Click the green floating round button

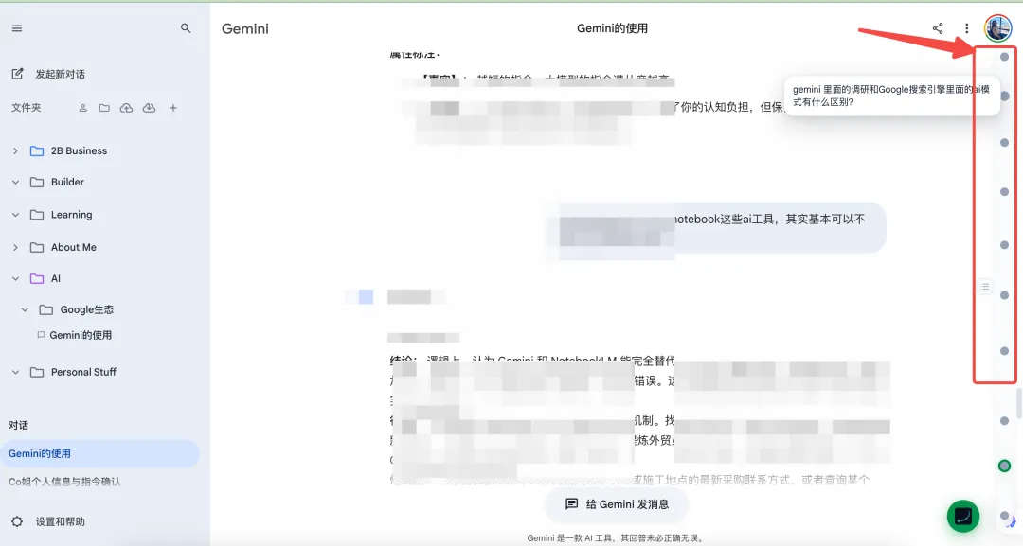click(x=963, y=516)
